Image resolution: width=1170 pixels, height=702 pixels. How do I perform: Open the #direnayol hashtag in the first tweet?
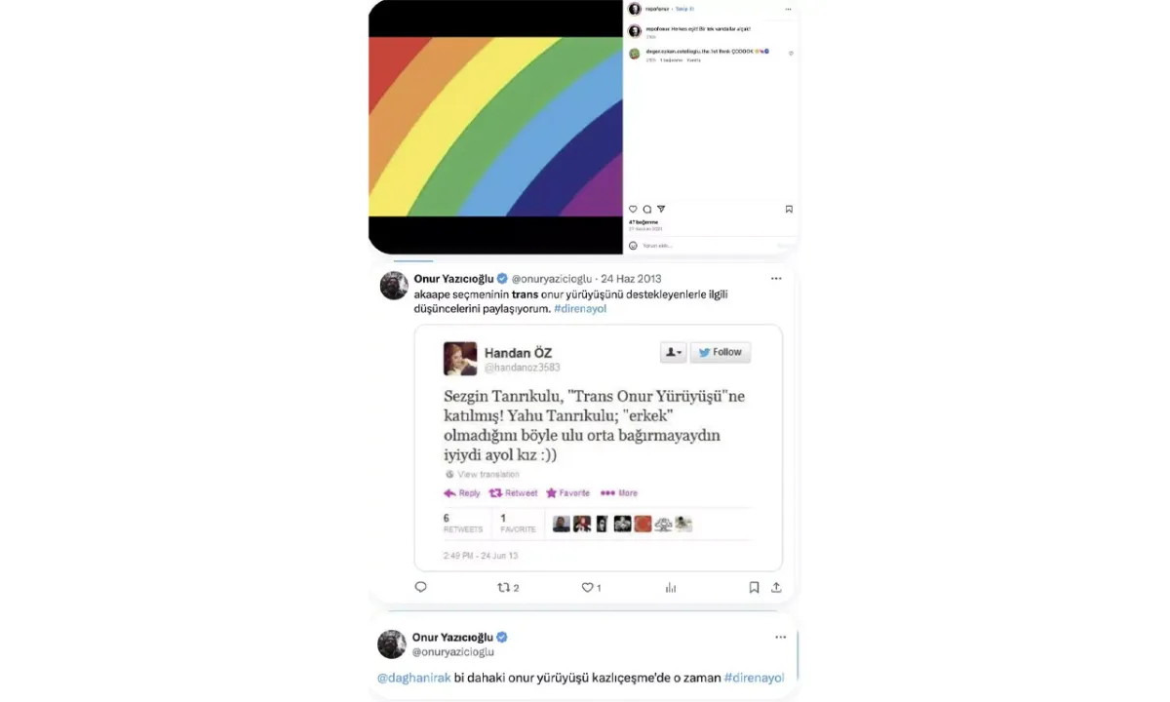pos(580,308)
